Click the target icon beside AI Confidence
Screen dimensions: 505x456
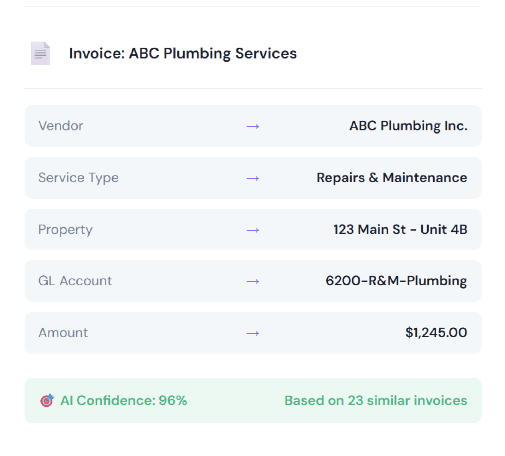(47, 400)
